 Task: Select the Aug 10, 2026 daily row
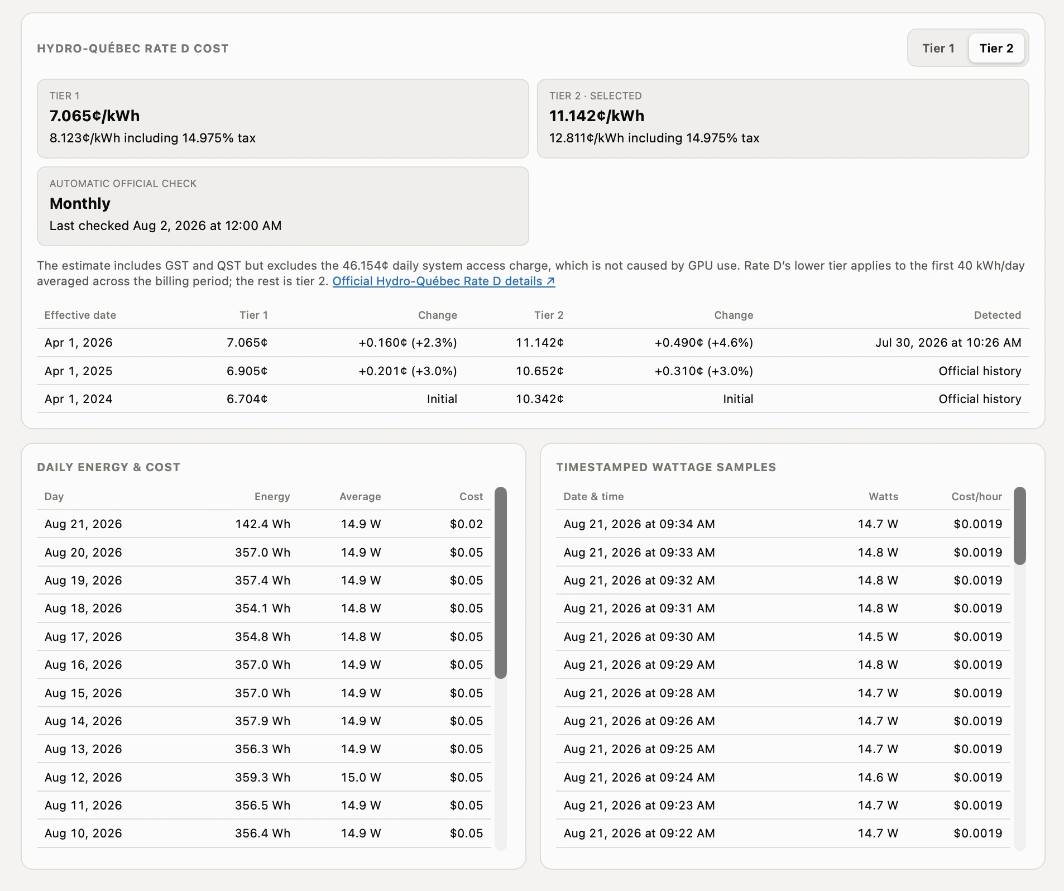coord(264,833)
